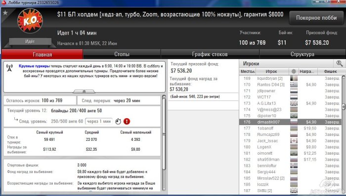
Task: Click the buy-in value $11
Action: (282, 43)
